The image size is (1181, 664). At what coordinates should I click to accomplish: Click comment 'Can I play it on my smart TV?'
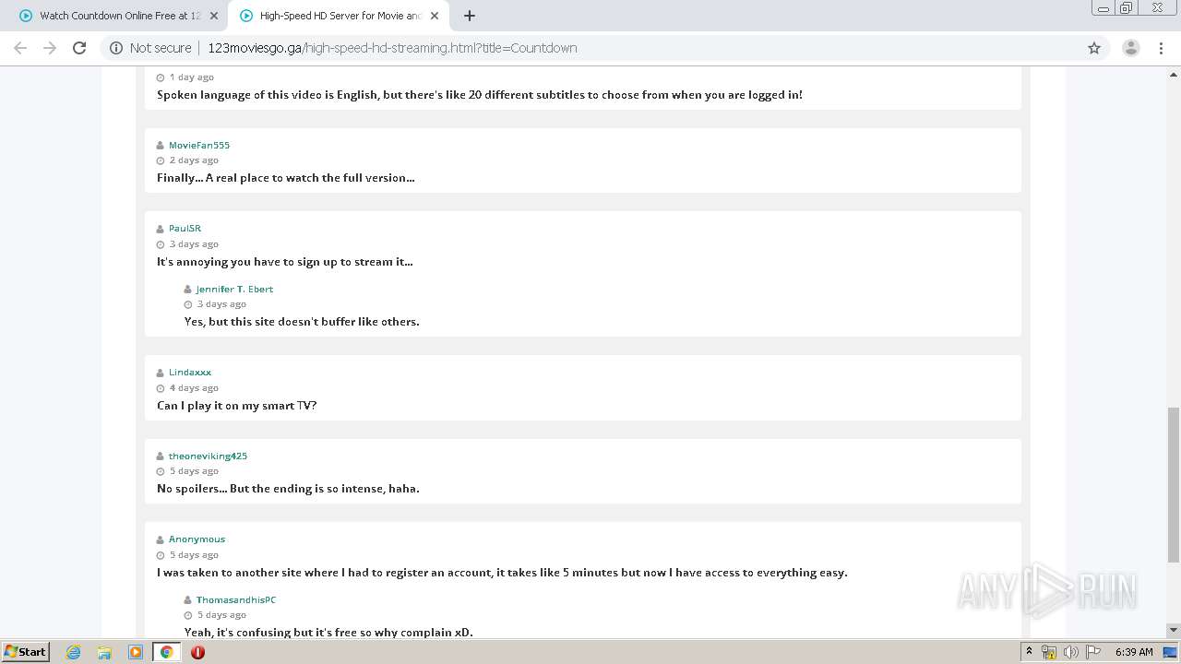tap(237, 406)
